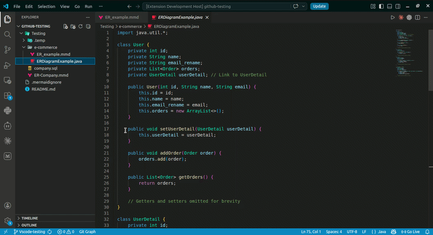Toggle the primary side bar visibility

[x=382, y=6]
